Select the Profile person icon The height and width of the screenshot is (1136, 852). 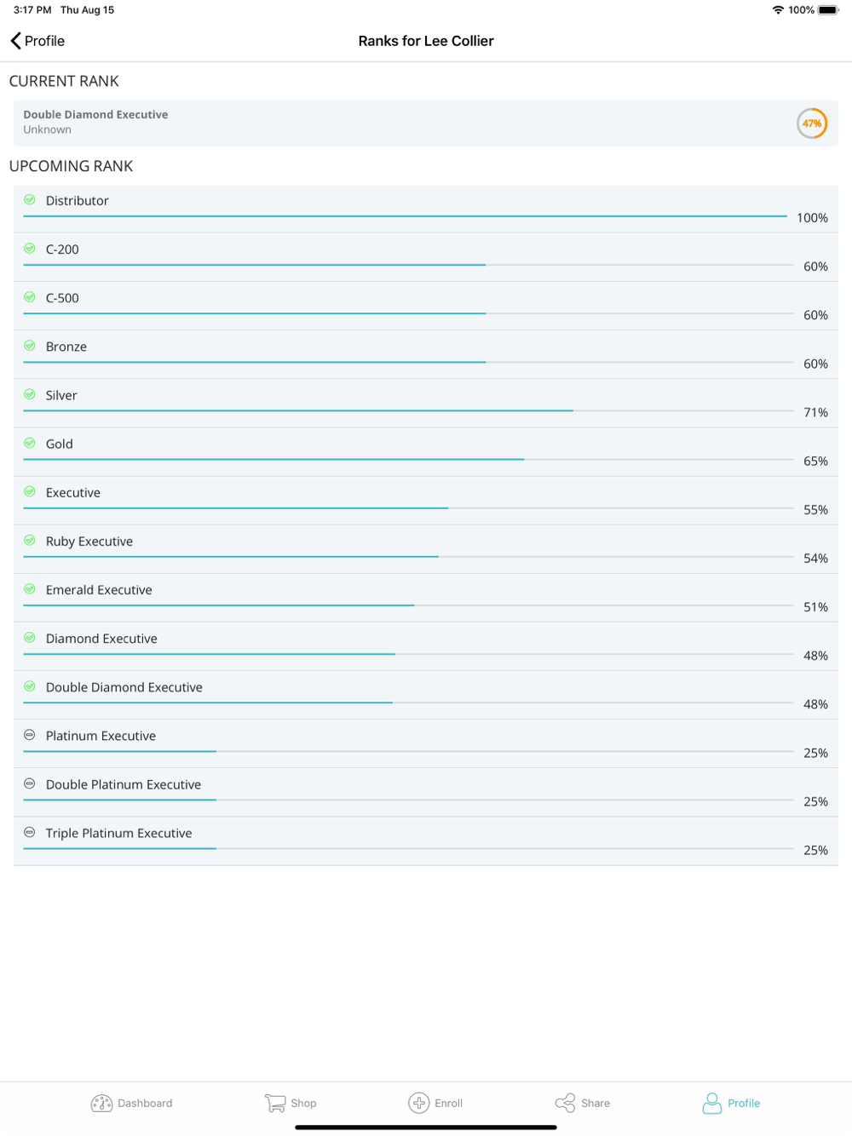(x=712, y=1103)
